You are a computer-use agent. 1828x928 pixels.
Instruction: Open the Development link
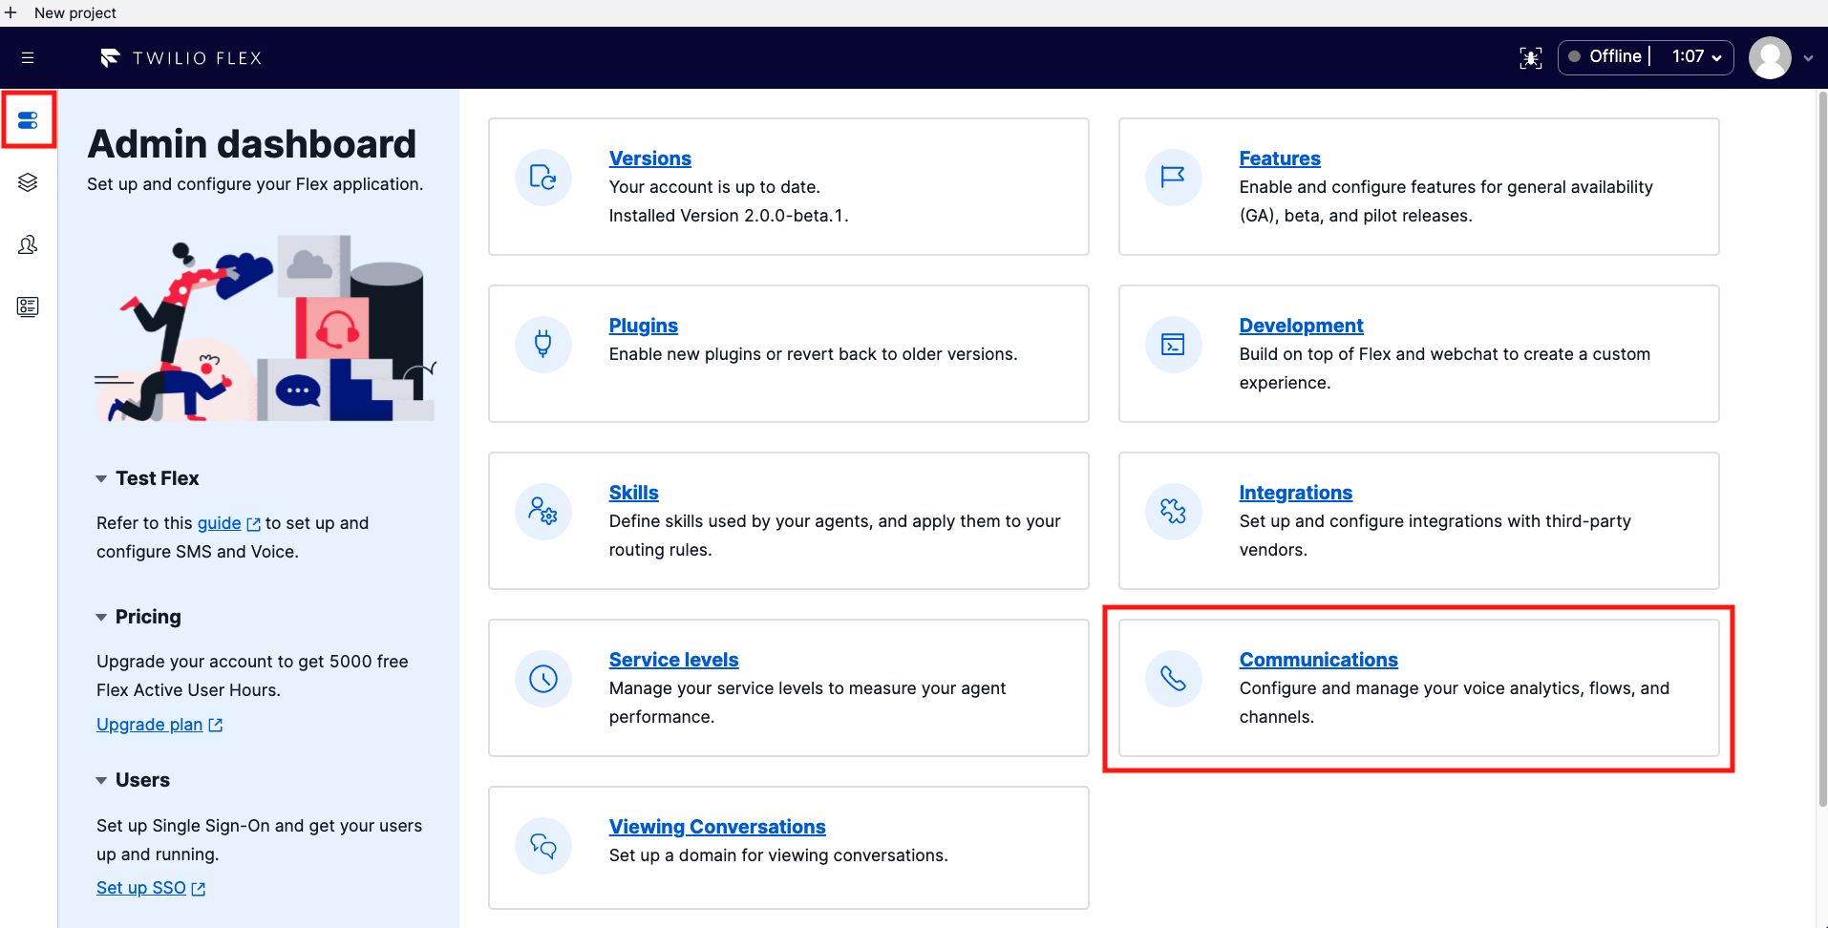coord(1301,326)
